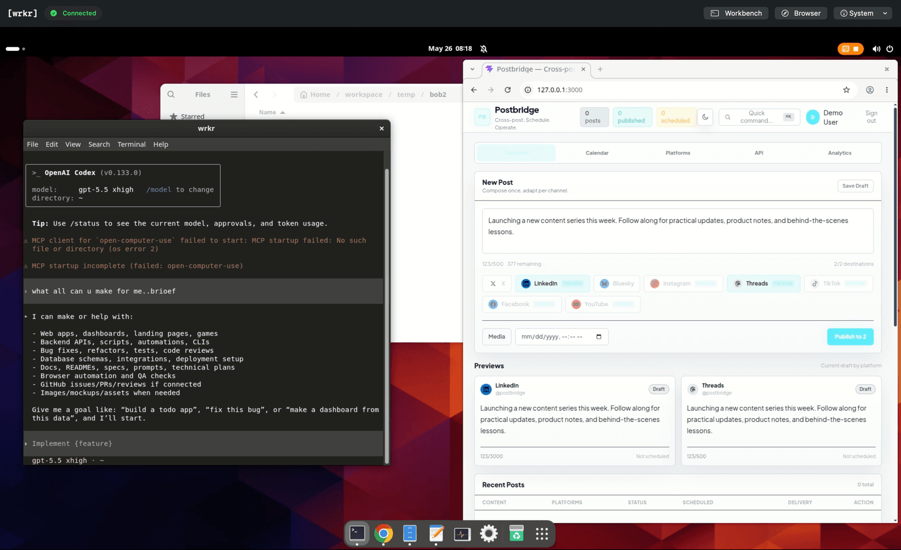
Task: Launch Chrome from the dock
Action: (x=383, y=533)
